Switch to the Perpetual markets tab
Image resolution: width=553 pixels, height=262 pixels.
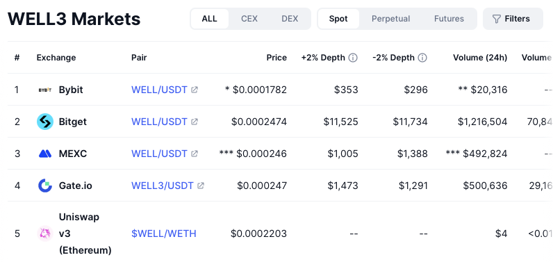click(x=390, y=19)
